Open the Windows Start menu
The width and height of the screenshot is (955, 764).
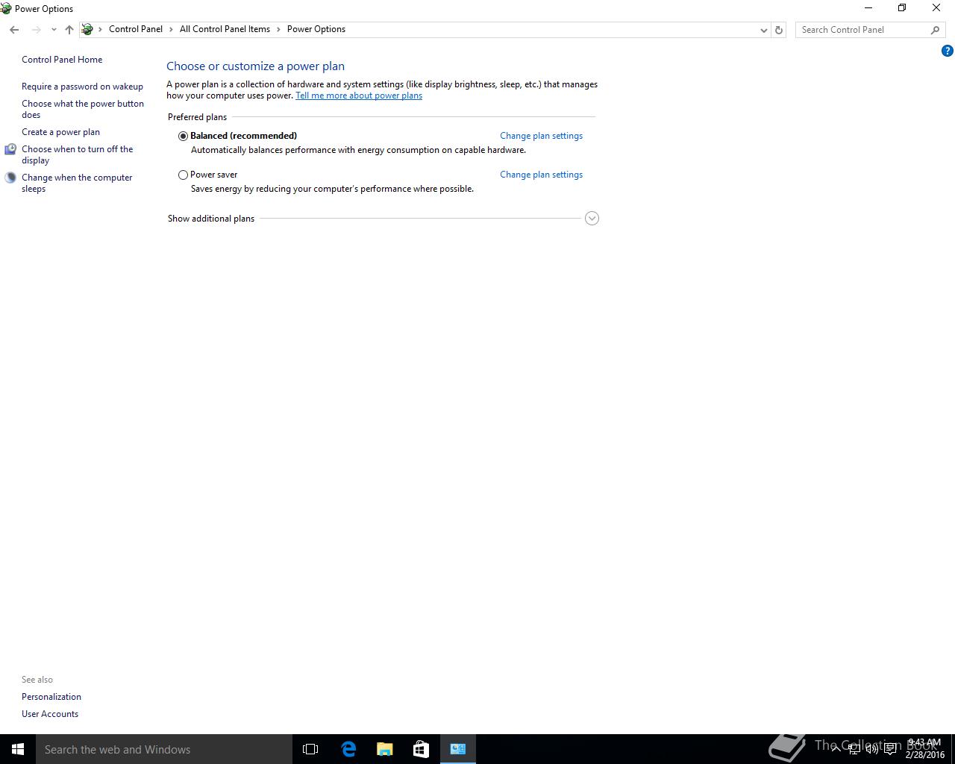point(18,749)
